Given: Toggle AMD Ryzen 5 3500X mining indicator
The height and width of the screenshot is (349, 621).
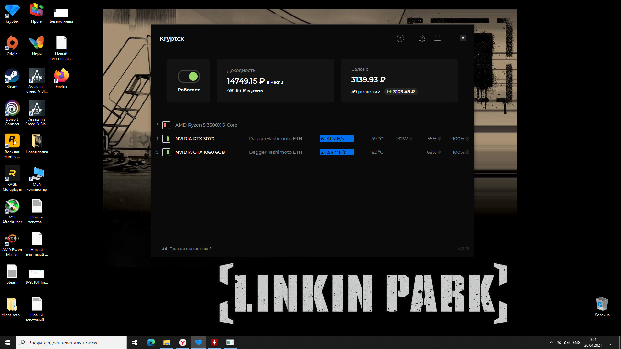Looking at the screenshot, I should 166,125.
